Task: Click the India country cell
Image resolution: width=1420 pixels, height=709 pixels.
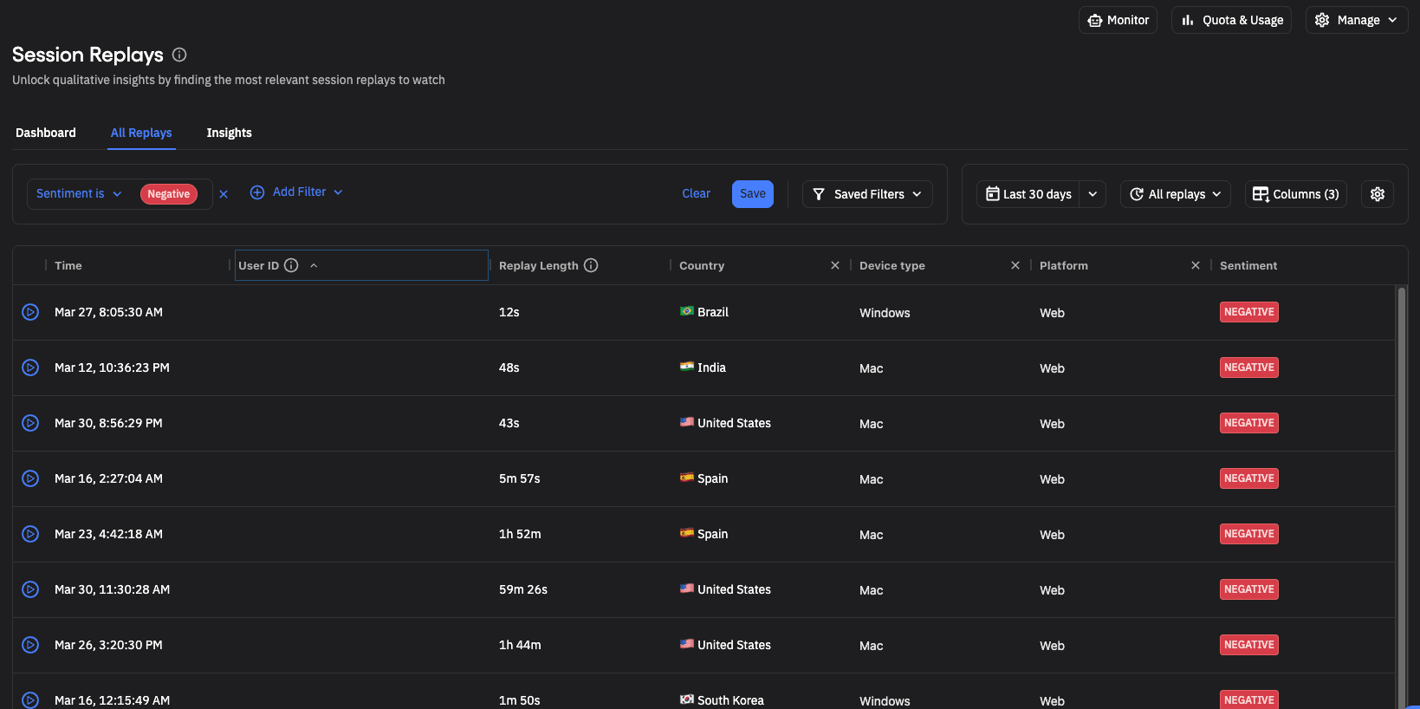Action: click(x=703, y=368)
